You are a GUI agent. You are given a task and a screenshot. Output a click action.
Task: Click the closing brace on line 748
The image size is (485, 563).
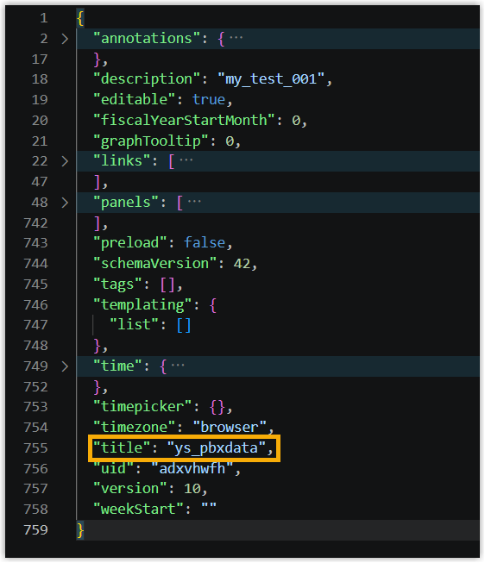(97, 346)
